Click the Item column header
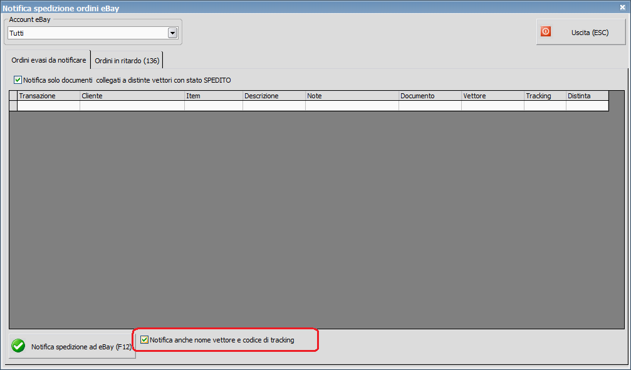631x370 pixels. coord(213,96)
